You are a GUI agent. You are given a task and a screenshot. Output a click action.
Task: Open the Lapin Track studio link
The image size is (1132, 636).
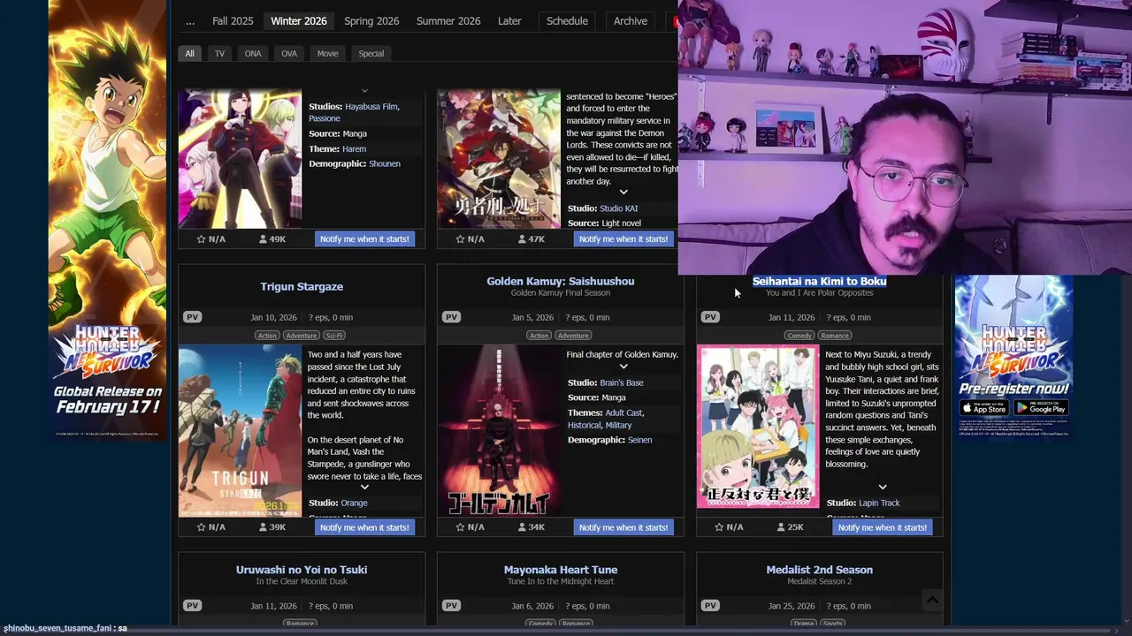879,503
